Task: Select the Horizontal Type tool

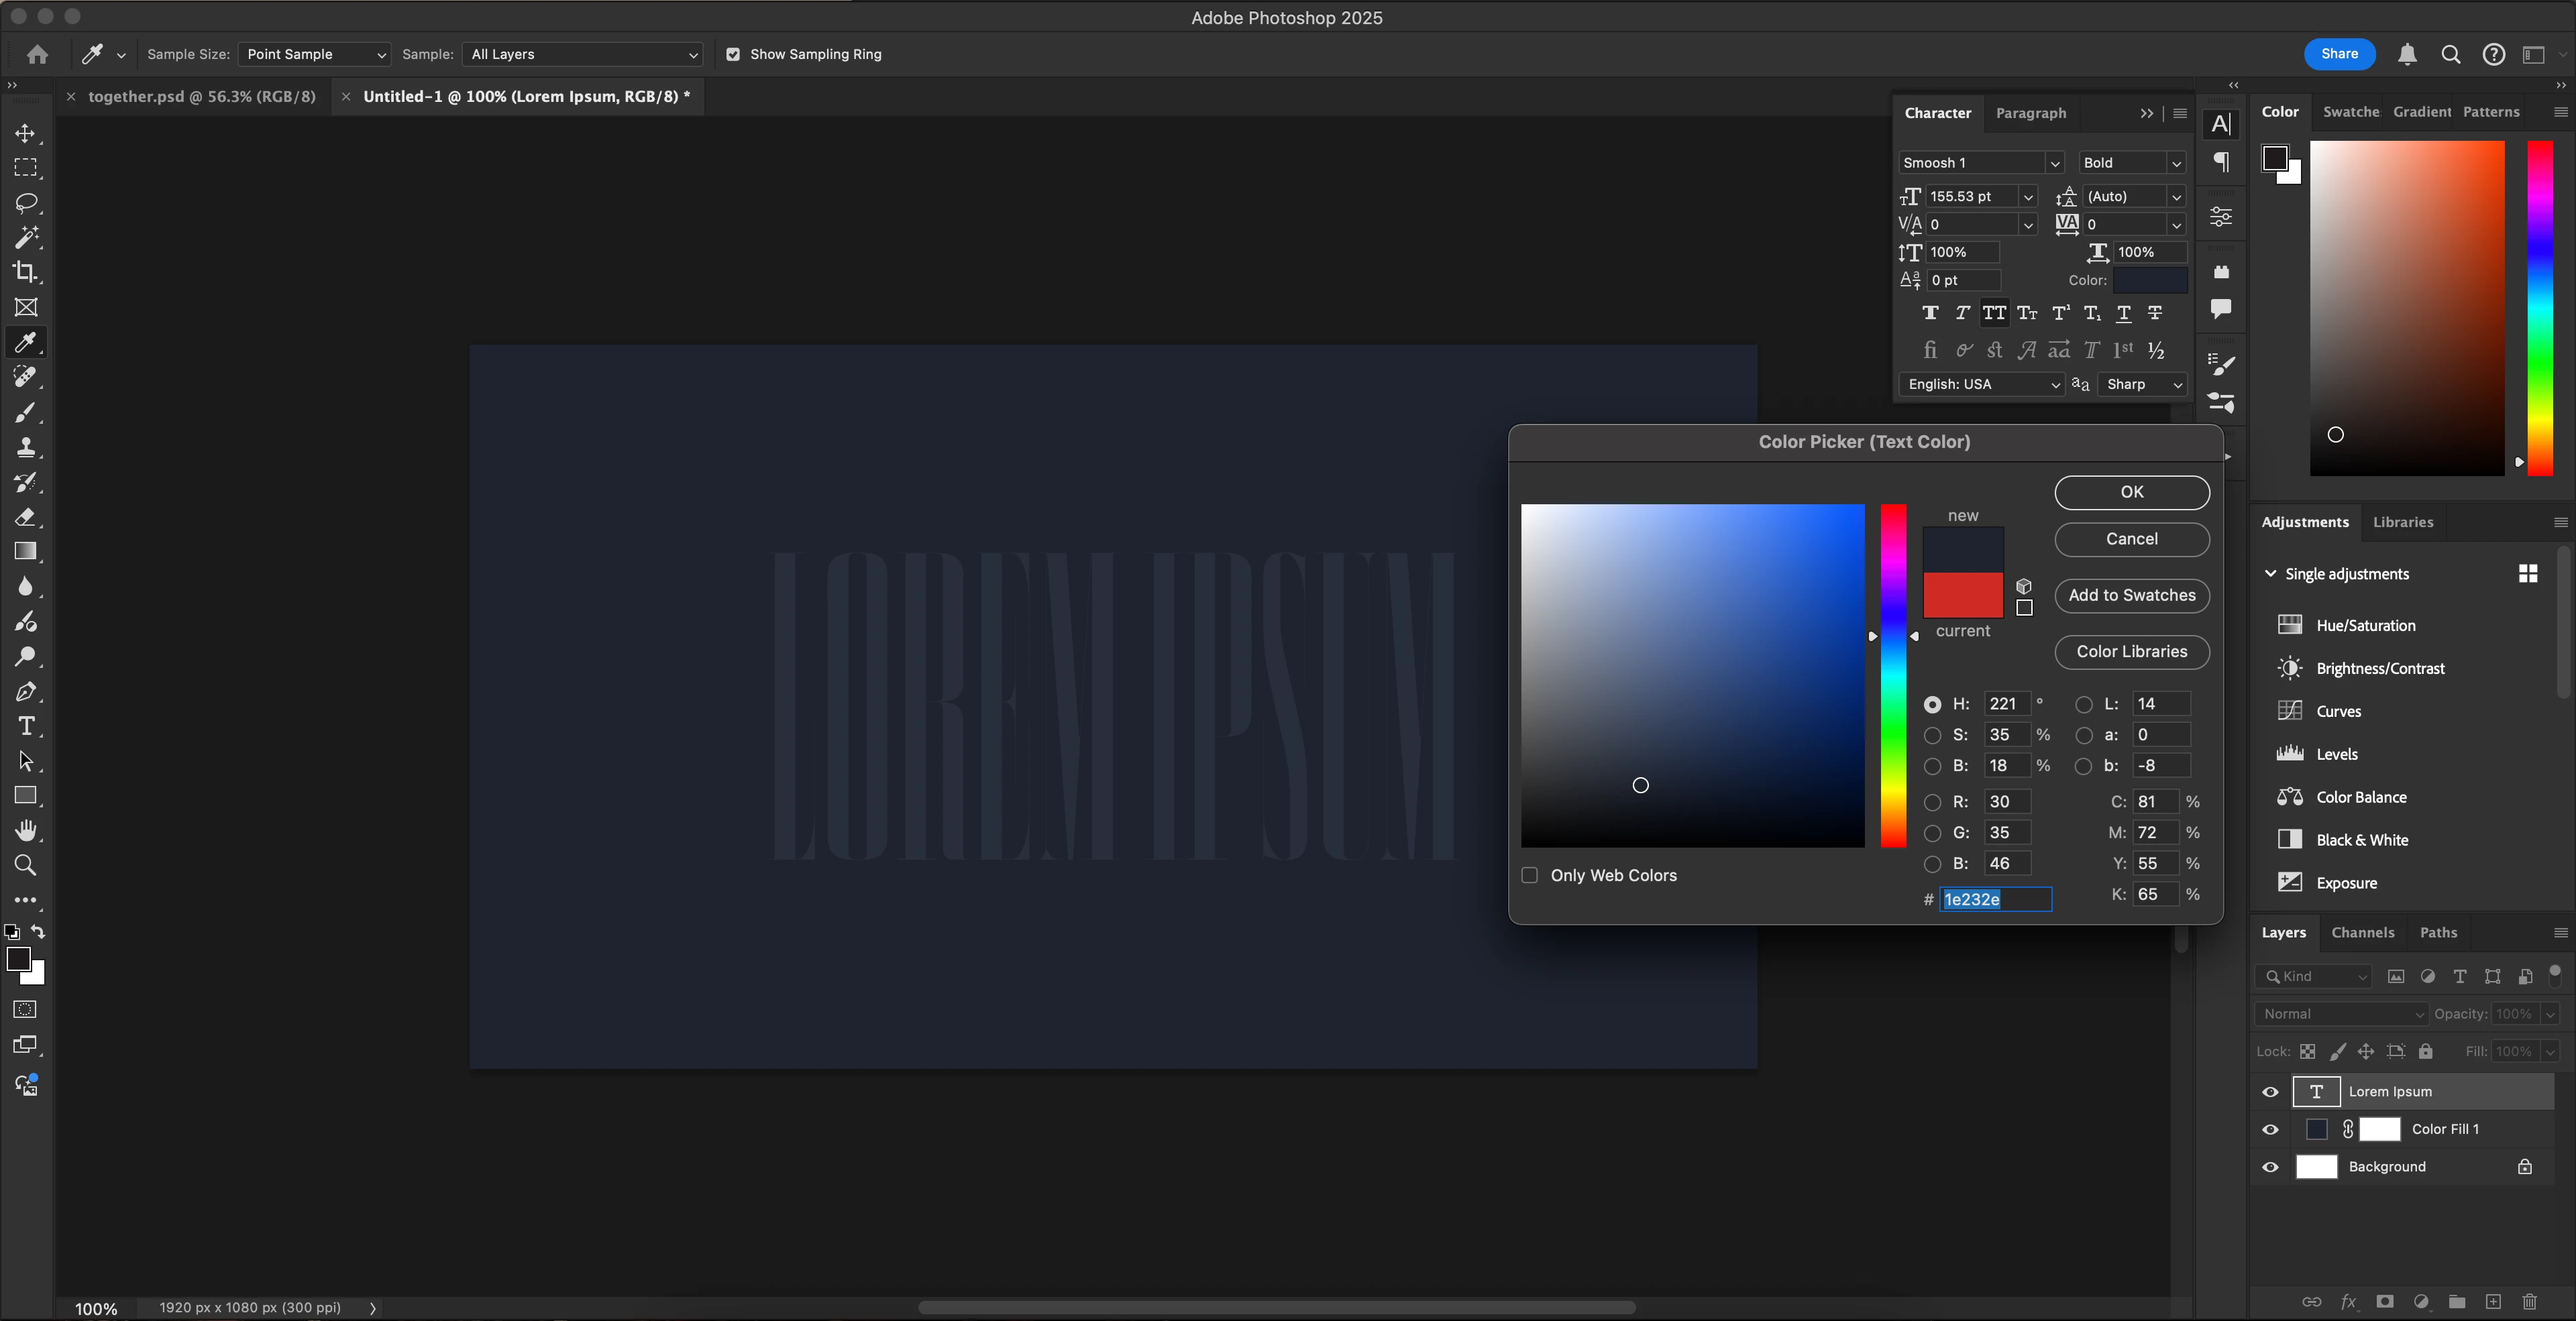Action: tap(26, 726)
